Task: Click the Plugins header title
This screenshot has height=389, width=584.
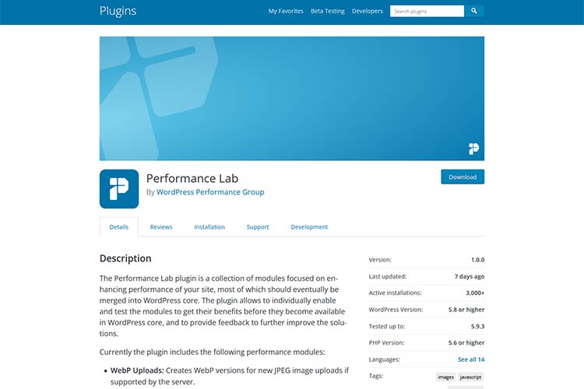Action: (118, 11)
